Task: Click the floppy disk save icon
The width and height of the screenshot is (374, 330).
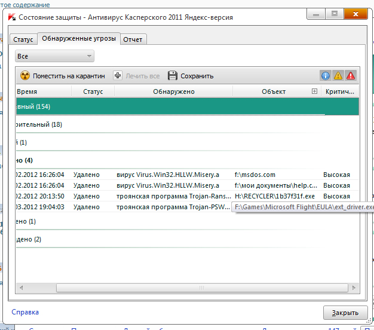Action: pyautogui.click(x=173, y=76)
